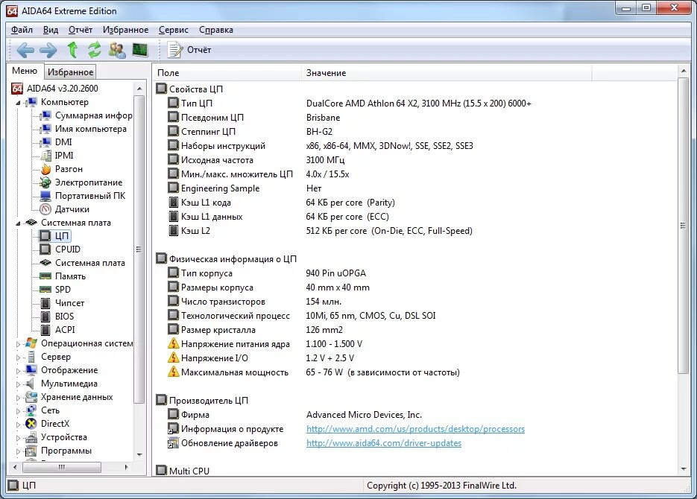The width and height of the screenshot is (697, 499).
Task: Select Память memory entry
Action: pyautogui.click(x=63, y=276)
